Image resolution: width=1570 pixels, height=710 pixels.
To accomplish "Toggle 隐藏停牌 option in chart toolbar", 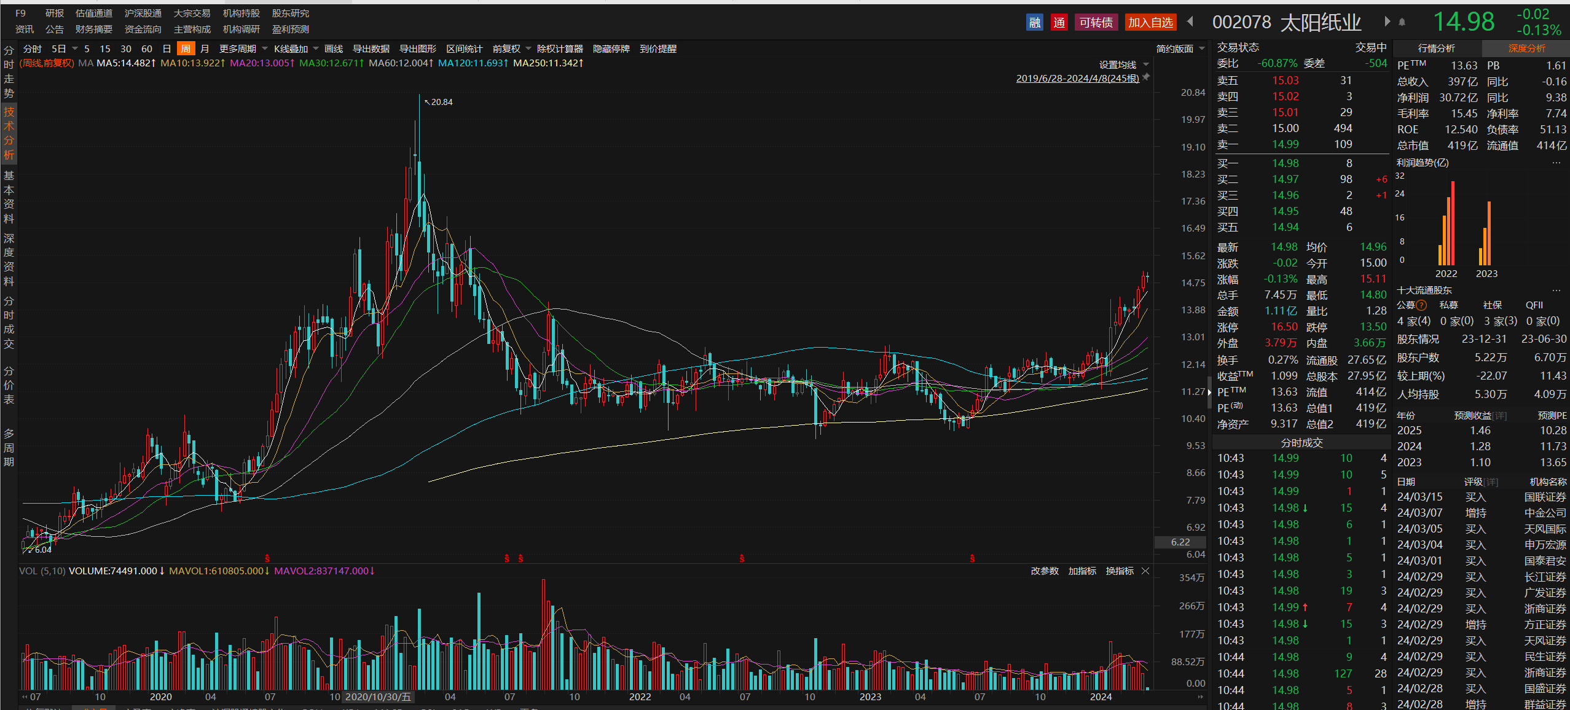I will coord(611,49).
